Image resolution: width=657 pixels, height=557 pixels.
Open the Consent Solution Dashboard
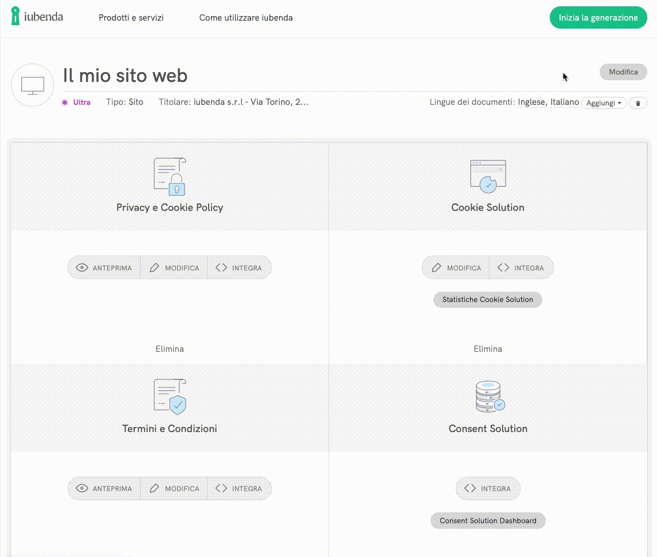488,521
